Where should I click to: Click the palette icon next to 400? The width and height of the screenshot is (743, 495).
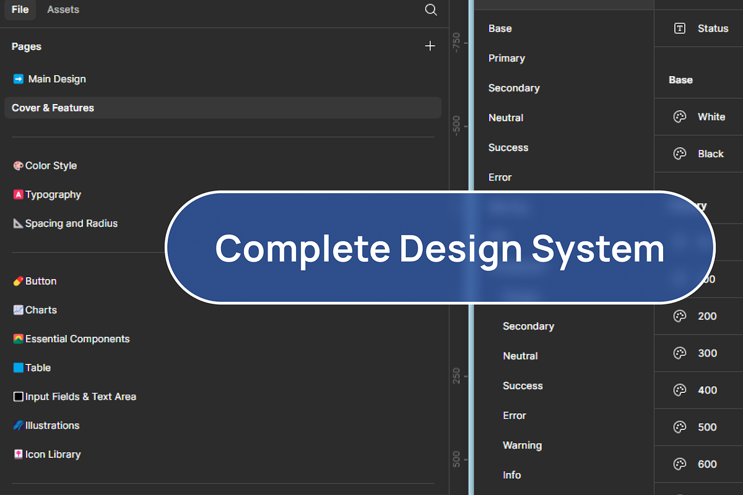click(680, 390)
